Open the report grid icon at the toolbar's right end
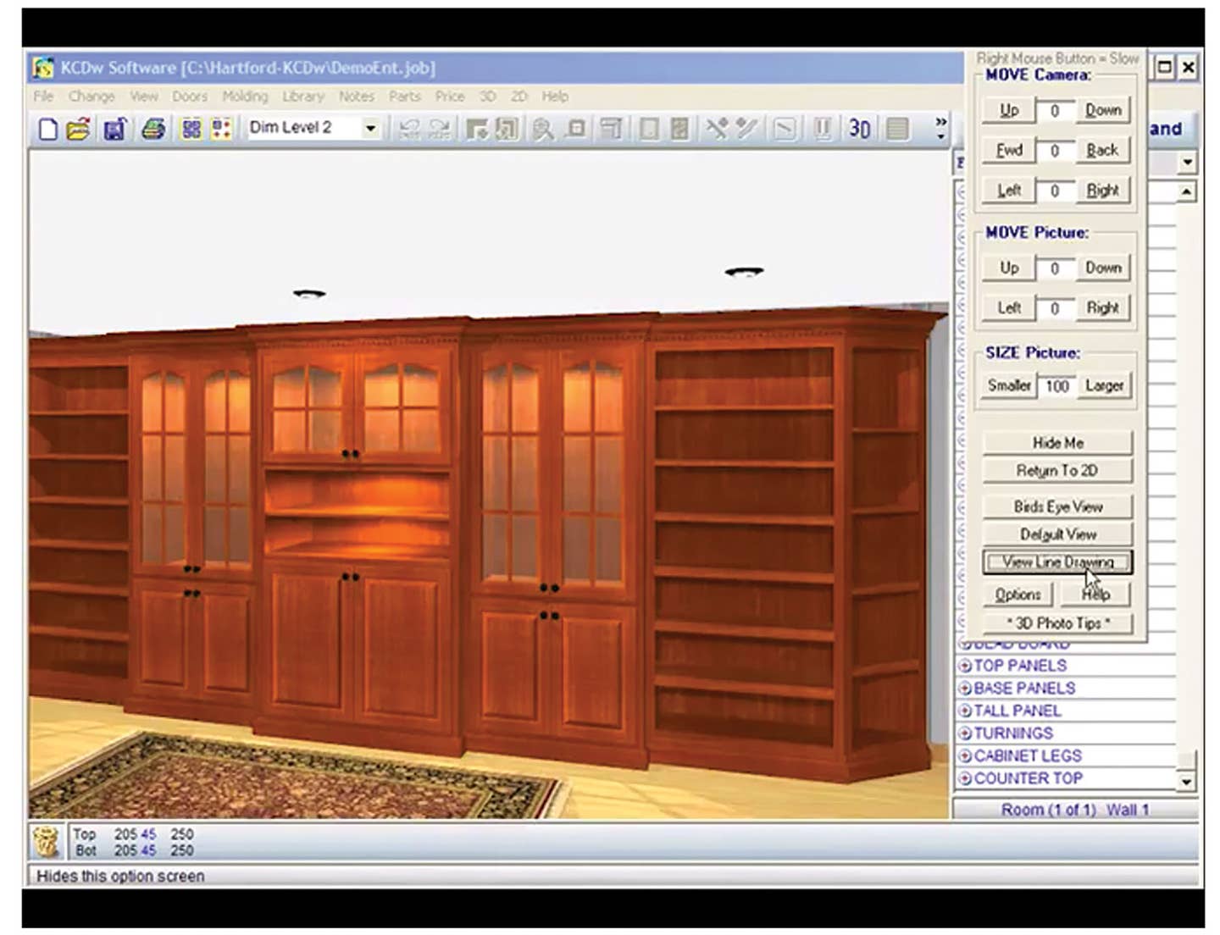This screenshot has width=1220, height=935. pyautogui.click(x=896, y=129)
